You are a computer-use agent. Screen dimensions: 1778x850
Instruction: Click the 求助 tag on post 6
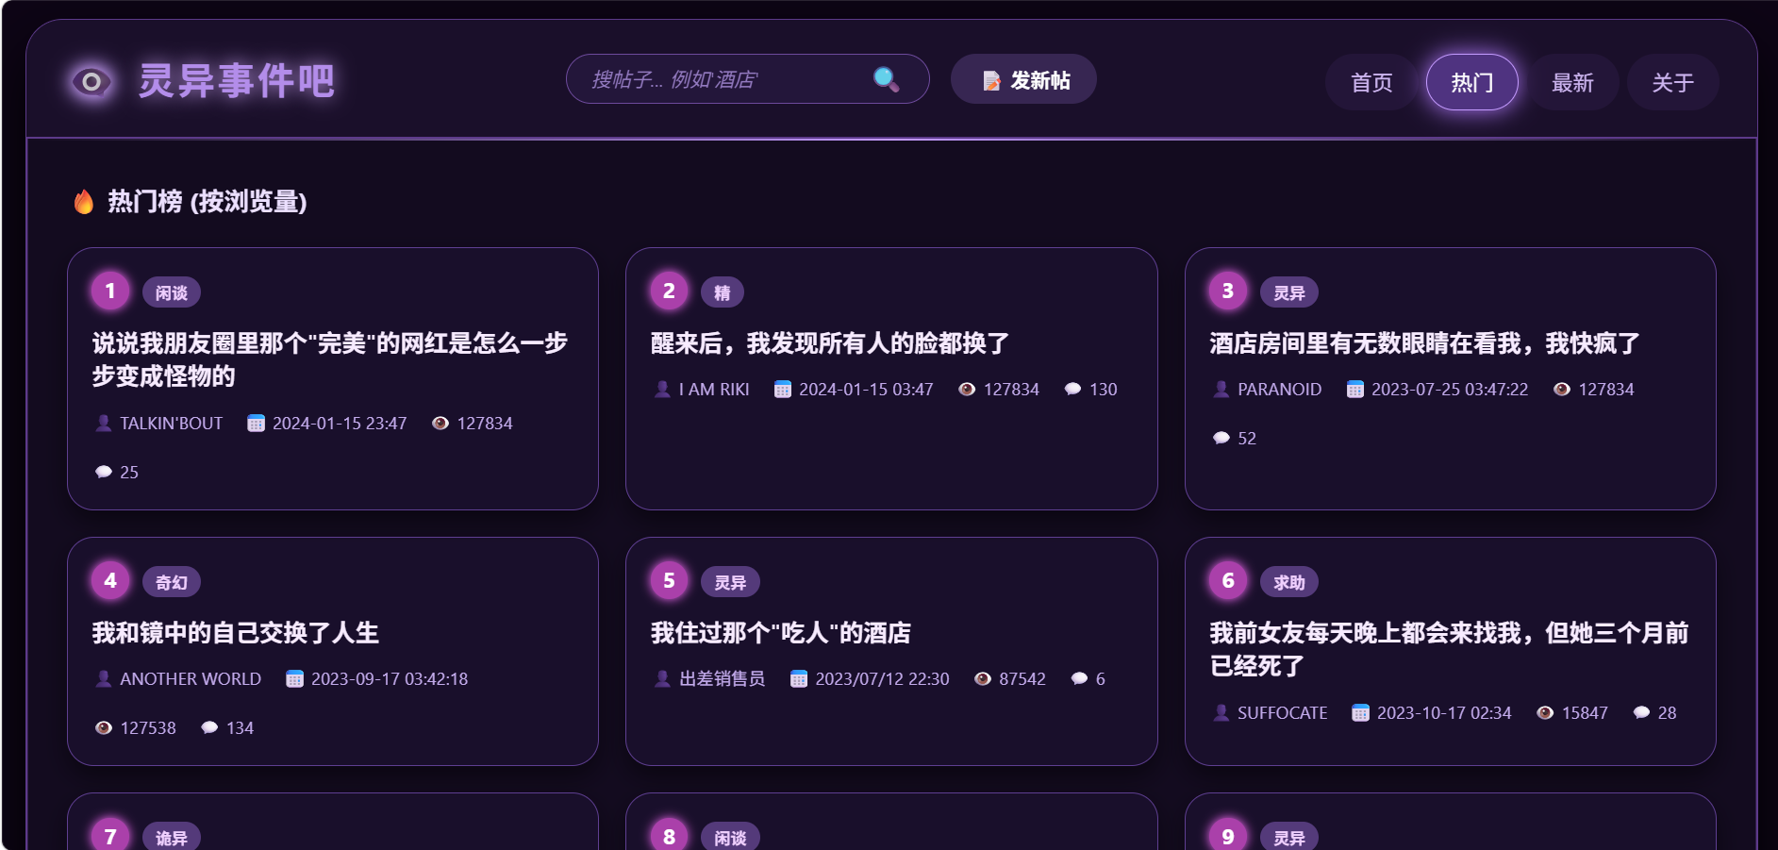pos(1289,582)
